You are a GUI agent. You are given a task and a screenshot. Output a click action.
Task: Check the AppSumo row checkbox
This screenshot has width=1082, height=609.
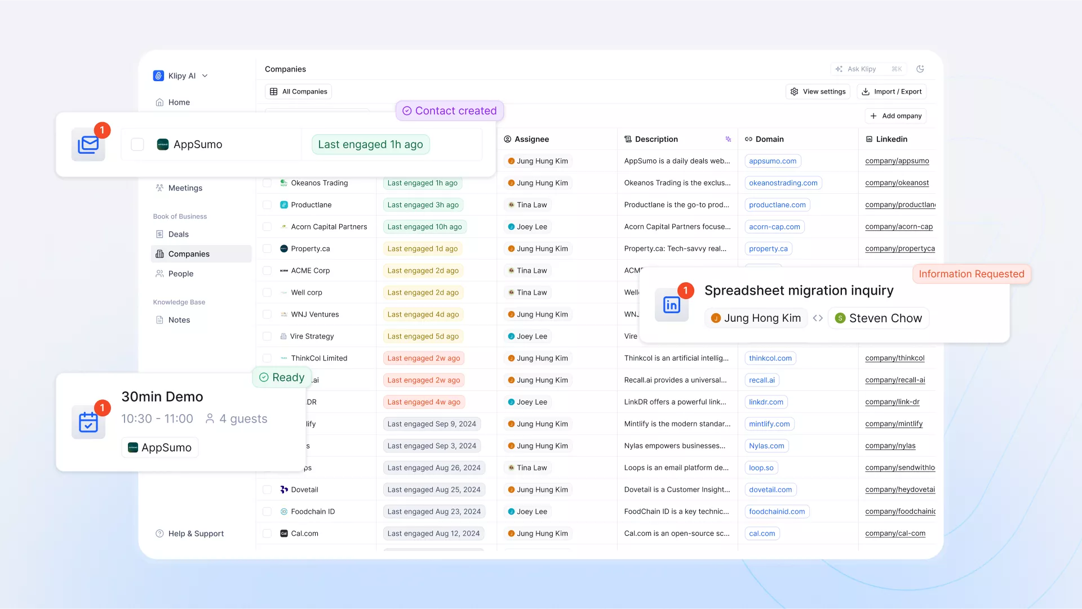pos(138,144)
